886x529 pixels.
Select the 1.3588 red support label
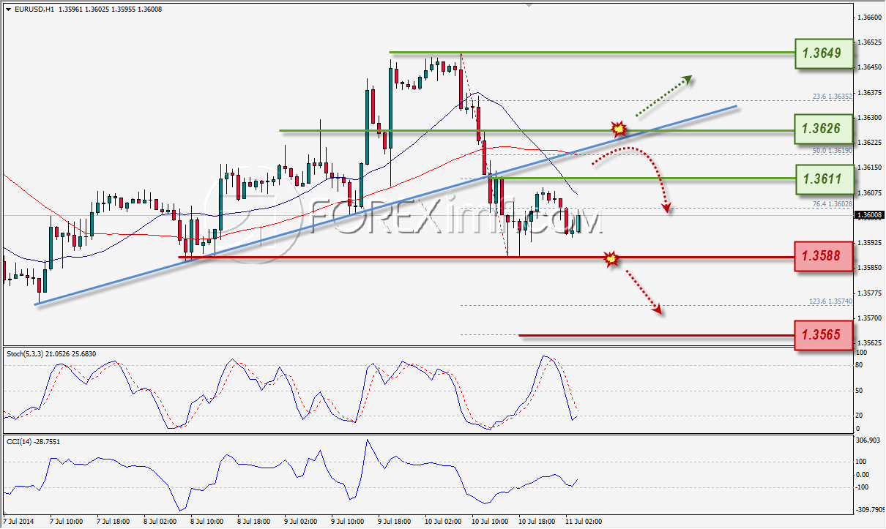click(825, 256)
